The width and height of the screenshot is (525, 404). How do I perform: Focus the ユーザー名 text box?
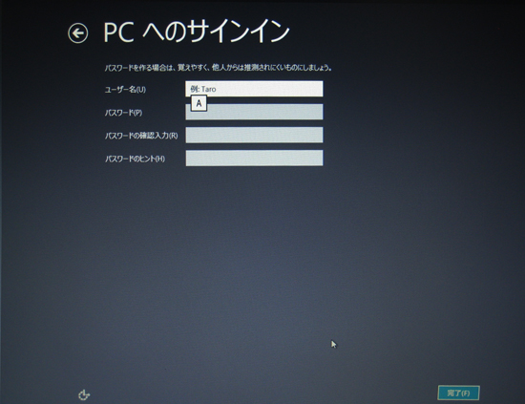(254, 89)
